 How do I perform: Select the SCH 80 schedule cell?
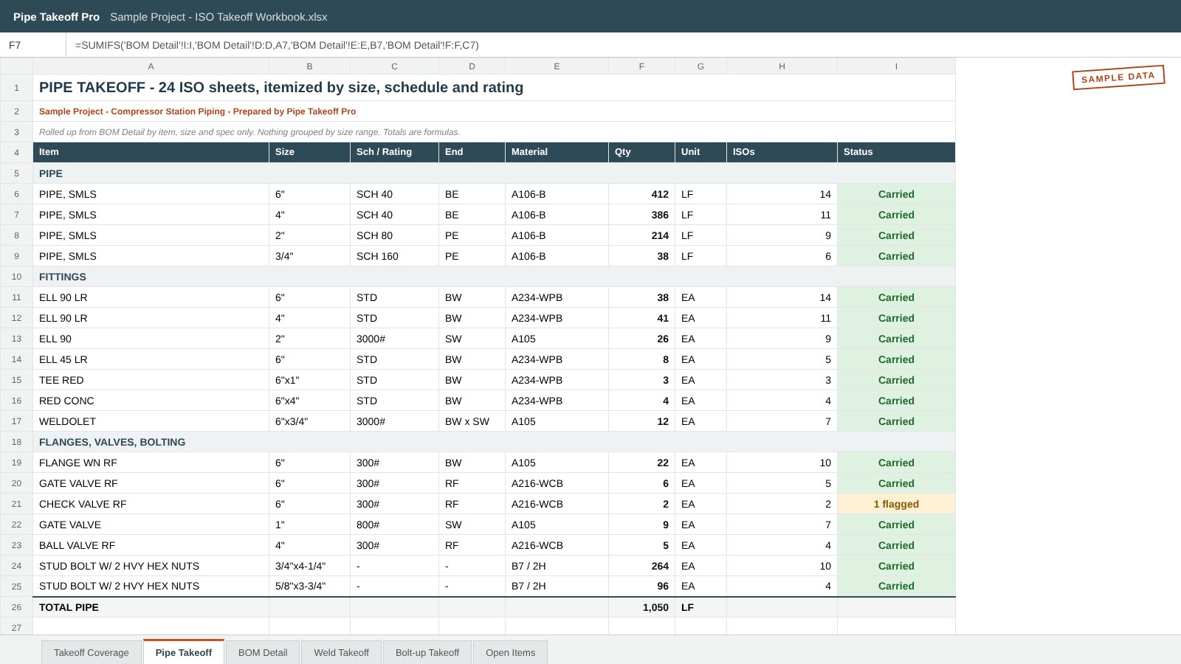395,235
